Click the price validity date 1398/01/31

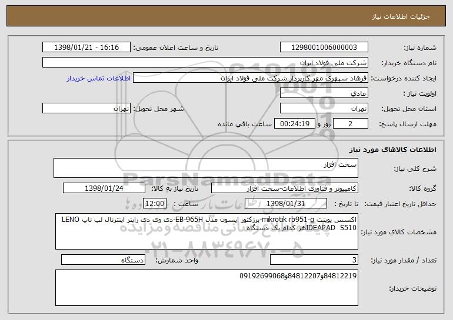point(286,204)
